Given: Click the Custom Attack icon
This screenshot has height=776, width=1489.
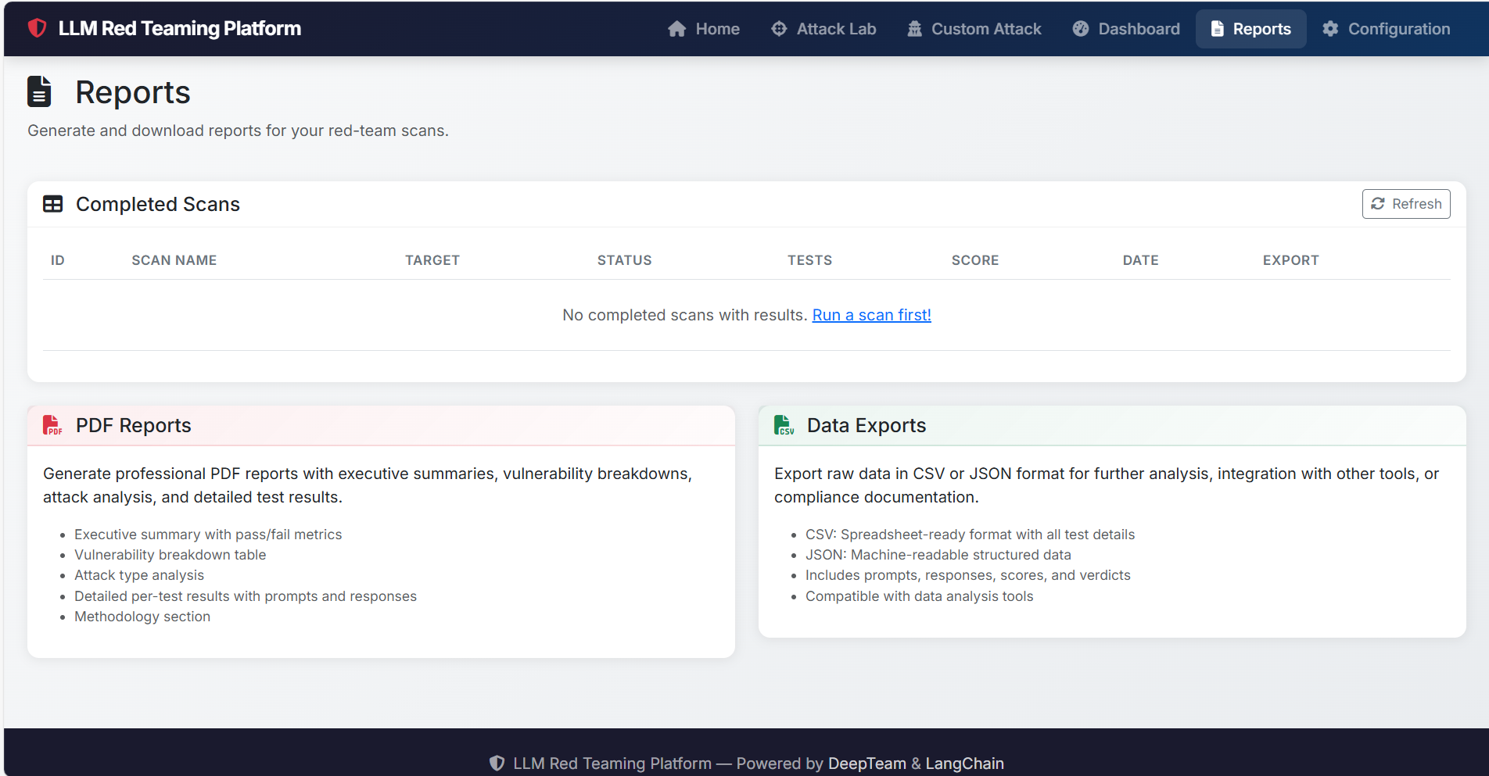Looking at the screenshot, I should 914,29.
